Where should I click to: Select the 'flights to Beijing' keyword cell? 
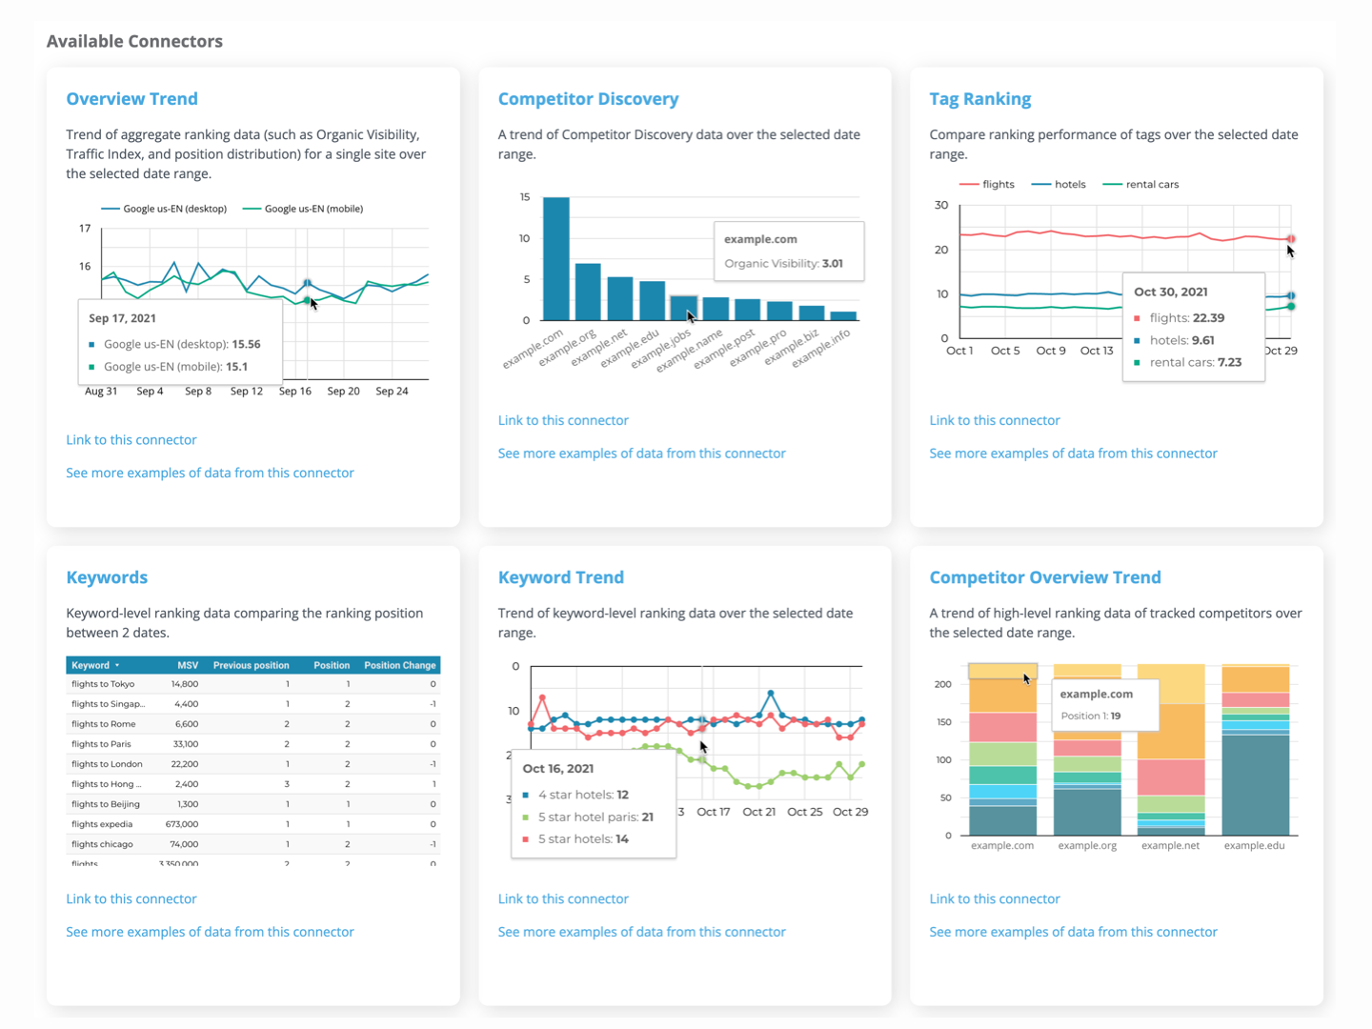[105, 804]
